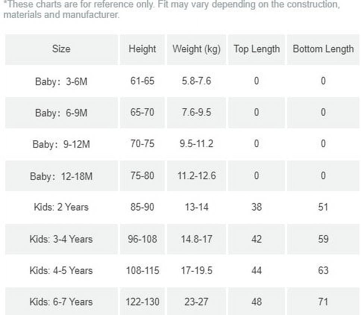The width and height of the screenshot is (361, 315).
Task: Select the Baby: 12-18M size cell
Action: tap(61, 176)
